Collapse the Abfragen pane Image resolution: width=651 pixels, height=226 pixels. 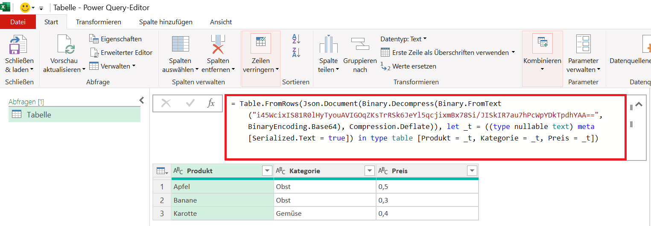(142, 100)
